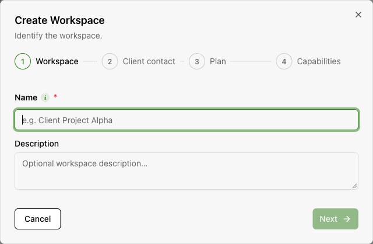This screenshot has width=373, height=244.
Task: Click the "Identify the workspace." subtitle
Action: (58, 36)
